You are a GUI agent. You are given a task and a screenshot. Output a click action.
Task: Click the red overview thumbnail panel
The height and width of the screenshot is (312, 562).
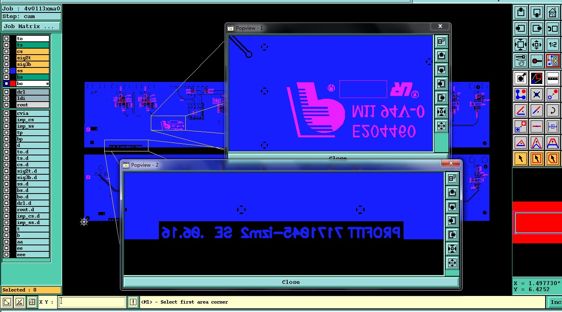click(x=537, y=222)
